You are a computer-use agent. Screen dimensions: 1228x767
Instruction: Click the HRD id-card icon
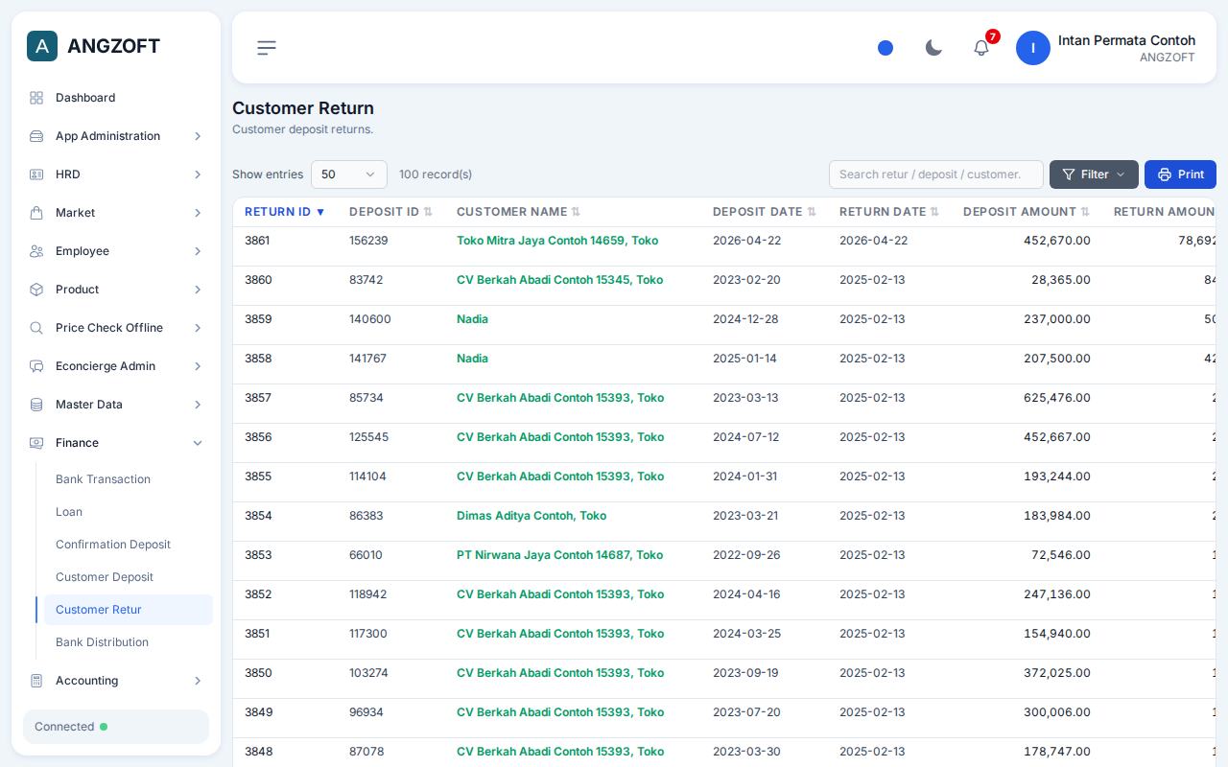coord(36,174)
